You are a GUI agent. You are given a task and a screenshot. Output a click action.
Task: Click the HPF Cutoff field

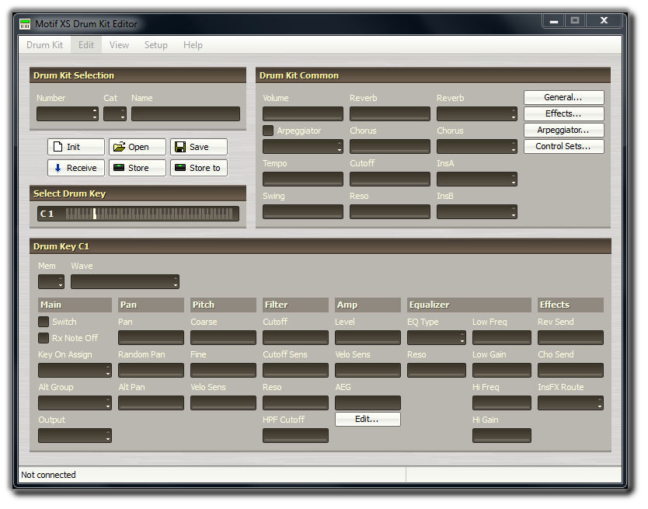[x=295, y=435]
